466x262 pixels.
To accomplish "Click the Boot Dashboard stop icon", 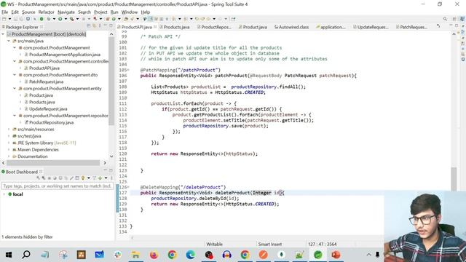I will click(x=50, y=178).
